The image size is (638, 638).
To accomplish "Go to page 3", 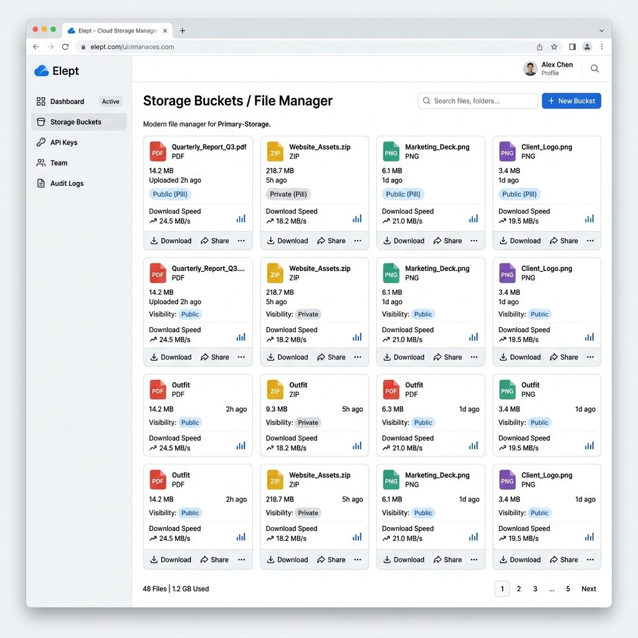I will click(535, 589).
